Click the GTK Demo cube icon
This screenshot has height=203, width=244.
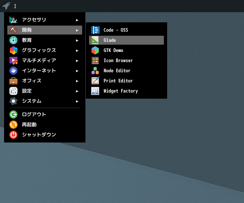click(95, 50)
